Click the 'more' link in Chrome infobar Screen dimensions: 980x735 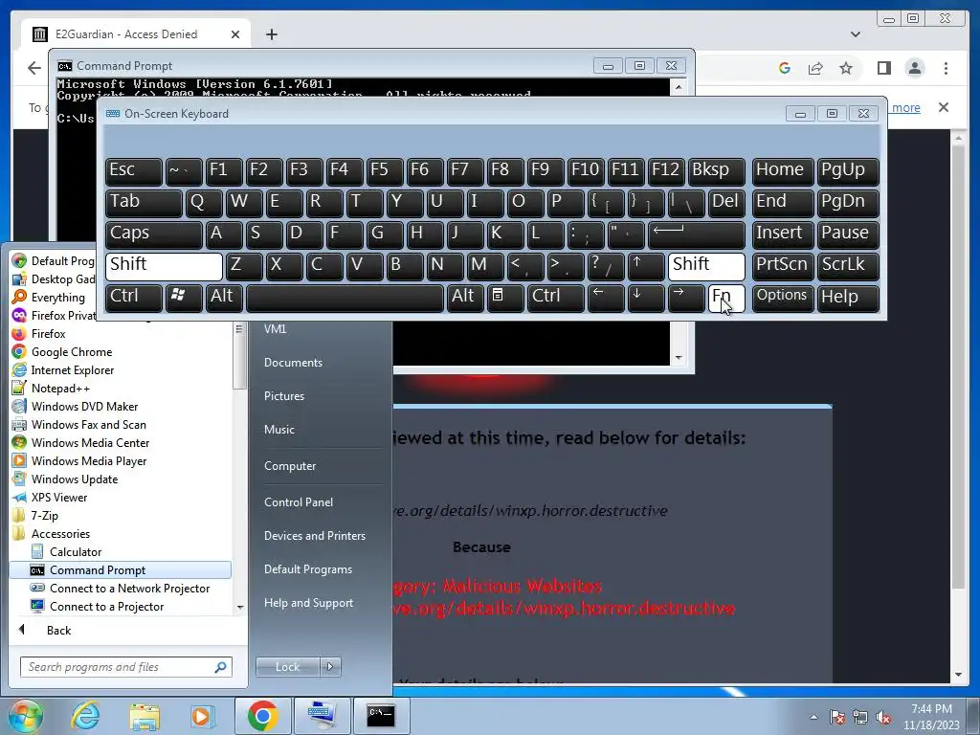tap(905, 108)
